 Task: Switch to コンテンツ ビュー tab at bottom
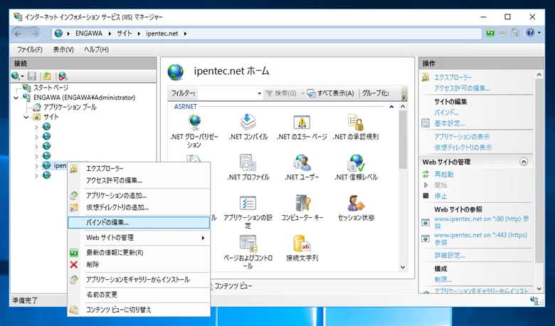tap(231, 285)
